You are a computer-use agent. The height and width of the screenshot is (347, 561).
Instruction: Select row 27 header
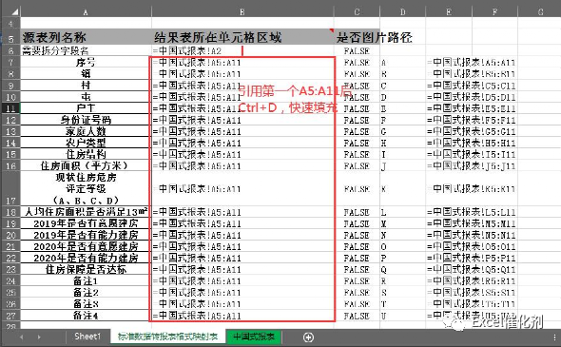(10, 316)
